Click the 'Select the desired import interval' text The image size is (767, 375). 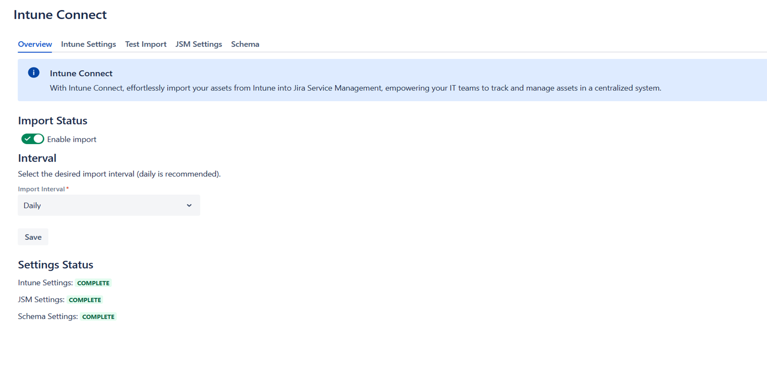coord(119,174)
